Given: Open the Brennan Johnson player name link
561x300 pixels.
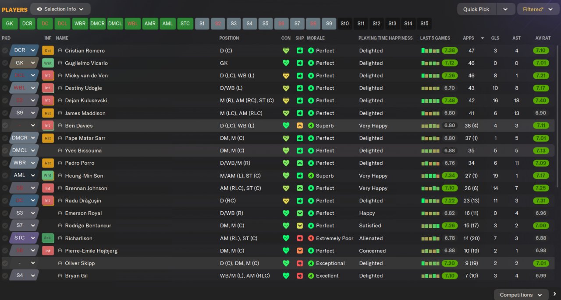Looking at the screenshot, I should (86, 188).
